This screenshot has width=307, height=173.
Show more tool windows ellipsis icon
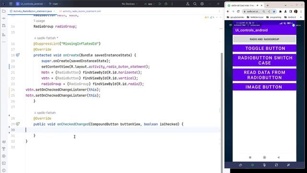tap(4, 42)
